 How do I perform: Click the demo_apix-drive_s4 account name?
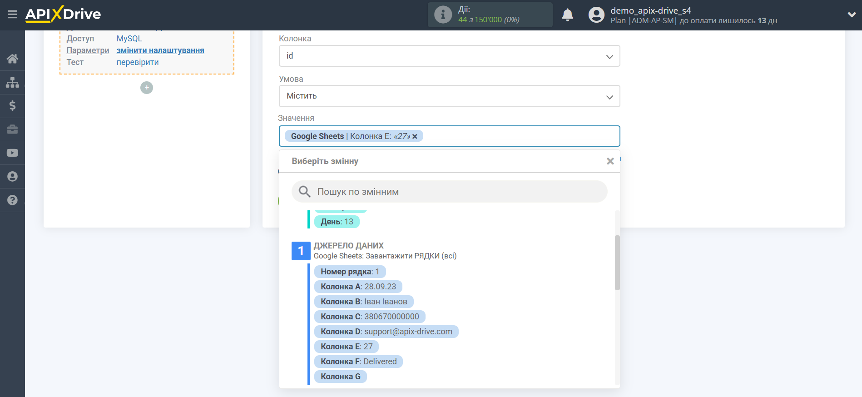click(x=650, y=10)
